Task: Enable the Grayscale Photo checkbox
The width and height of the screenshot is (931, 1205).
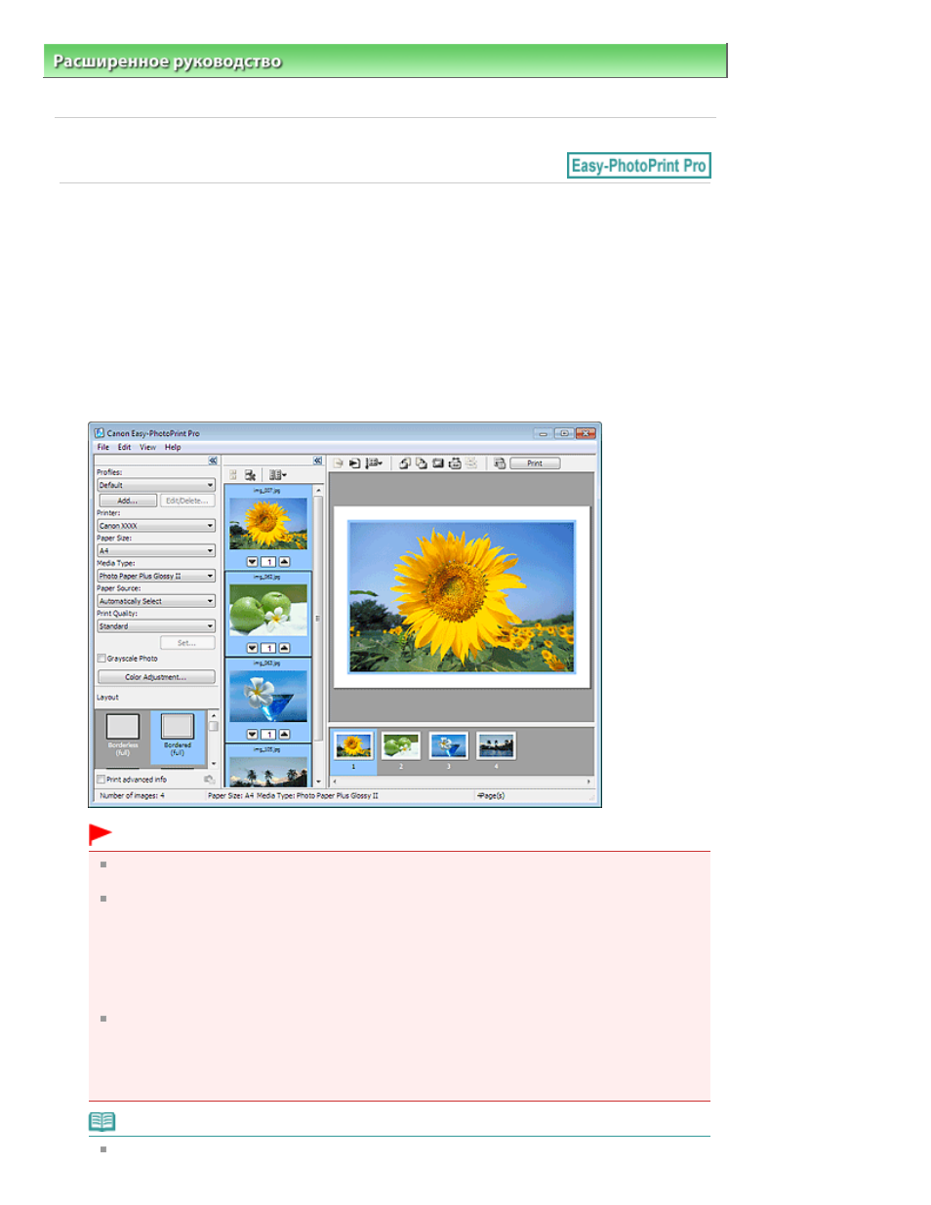Action: (x=101, y=659)
